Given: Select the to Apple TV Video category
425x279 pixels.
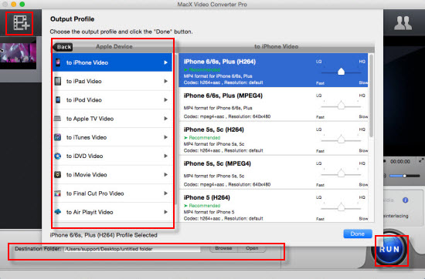Looking at the screenshot, I should [x=112, y=119].
